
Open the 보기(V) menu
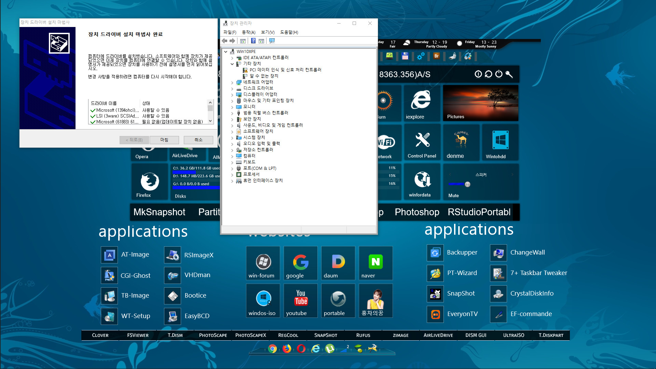click(x=268, y=32)
